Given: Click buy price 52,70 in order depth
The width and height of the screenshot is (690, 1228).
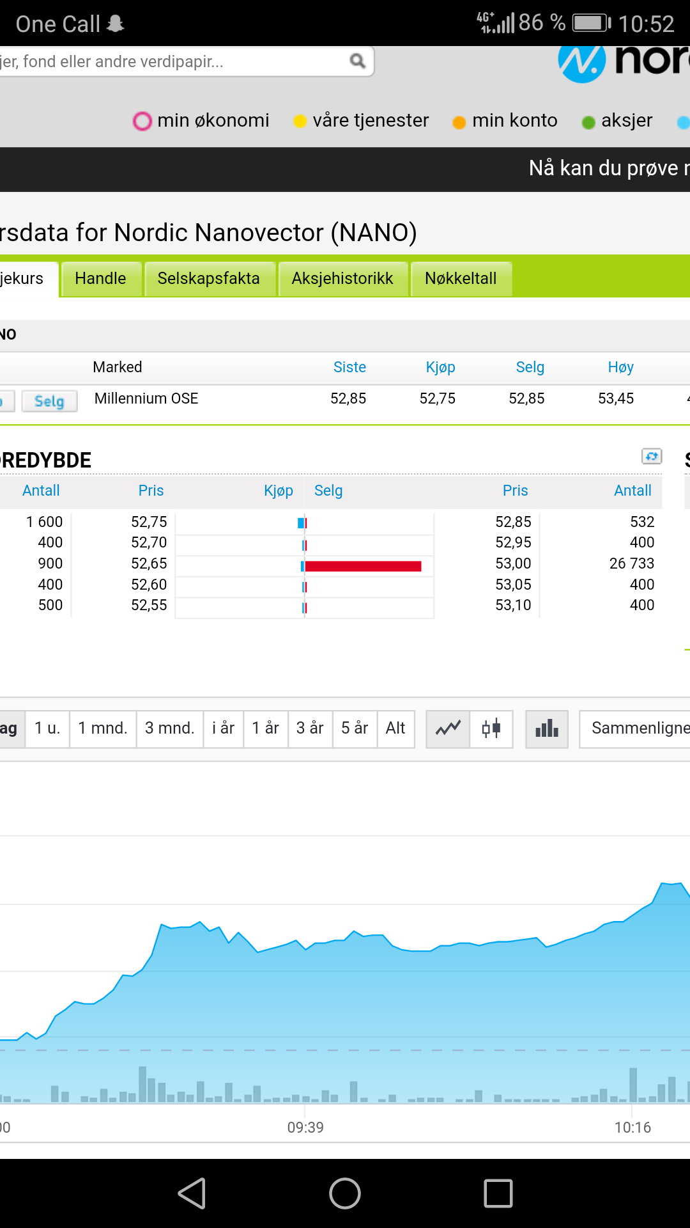Looking at the screenshot, I should pos(149,542).
